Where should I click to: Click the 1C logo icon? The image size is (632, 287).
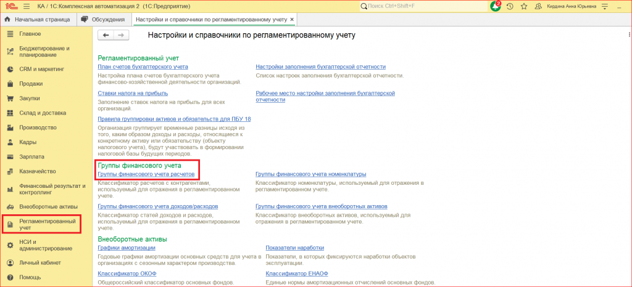(x=10, y=6)
